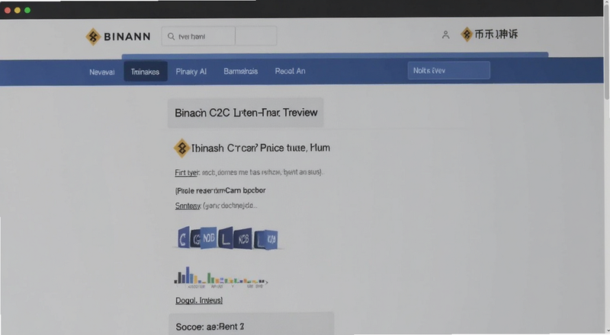Click the empty box next to the search field
The width and height of the screenshot is (610, 335).
tap(256, 36)
